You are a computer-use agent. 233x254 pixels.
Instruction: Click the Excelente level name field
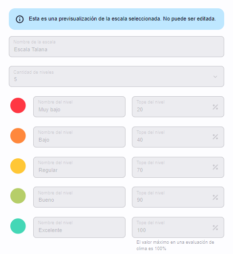click(x=79, y=227)
